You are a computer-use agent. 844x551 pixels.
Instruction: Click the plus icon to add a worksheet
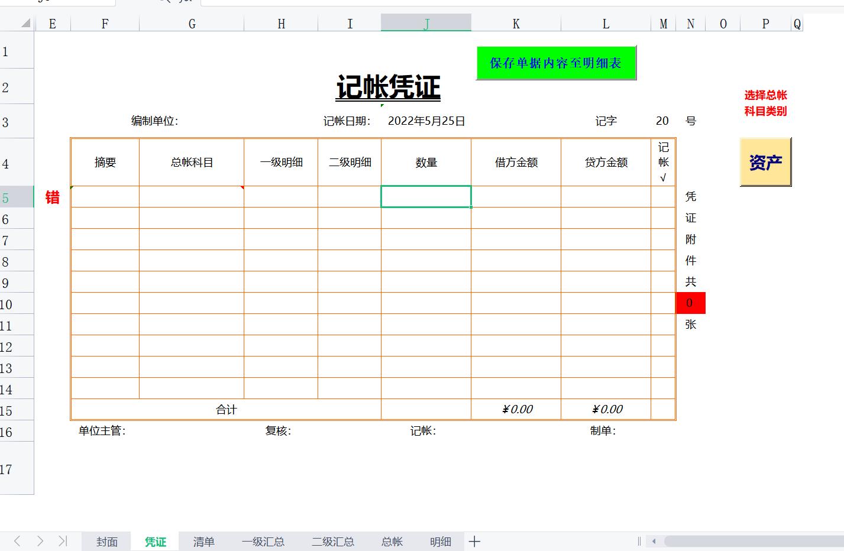[474, 541]
